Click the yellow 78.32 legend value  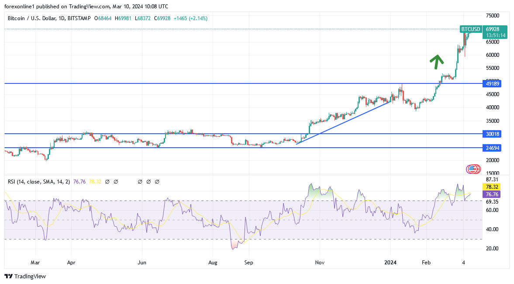(x=95, y=182)
